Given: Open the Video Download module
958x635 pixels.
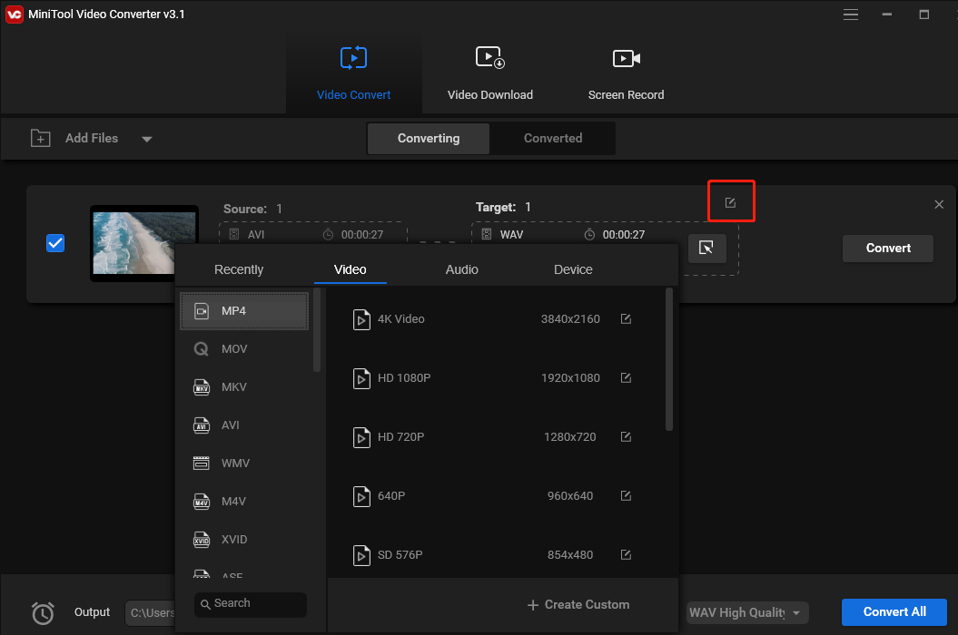Looking at the screenshot, I should (x=490, y=73).
